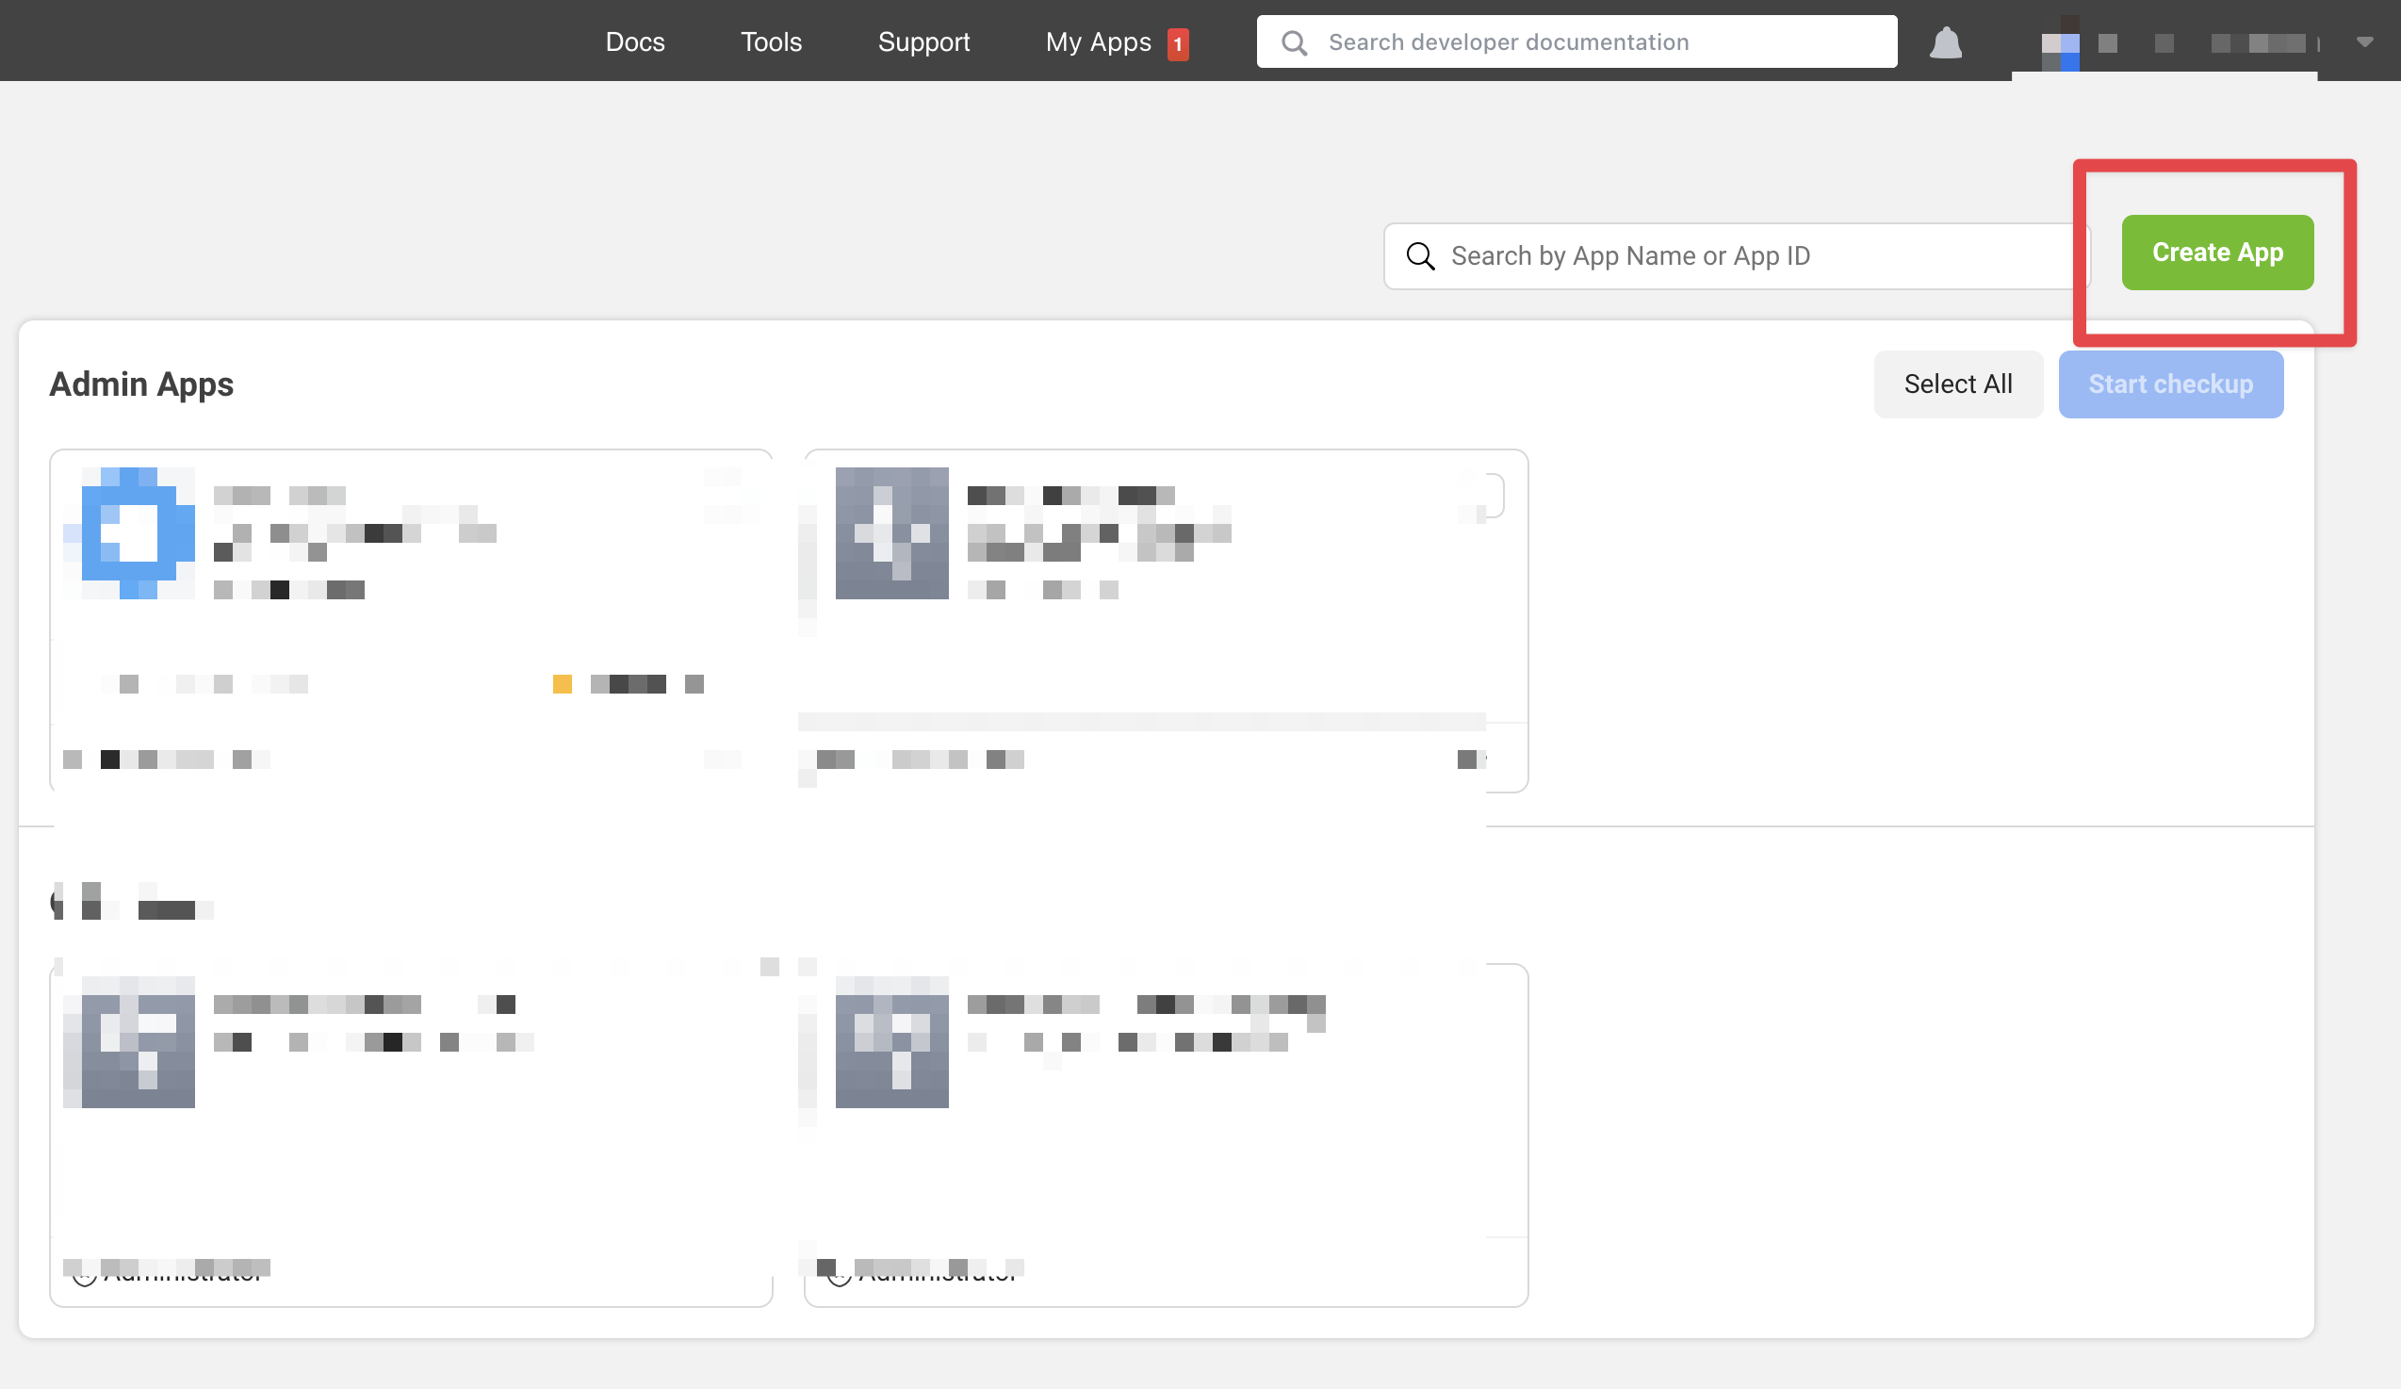The height and width of the screenshot is (1389, 2401).
Task: Click the green Create App button
Action: [x=2217, y=253]
